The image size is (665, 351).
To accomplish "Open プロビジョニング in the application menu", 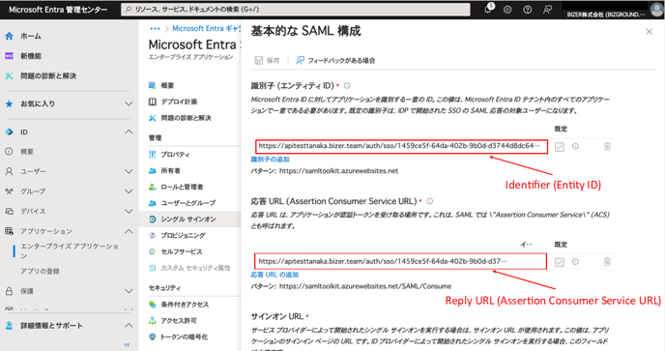I will [183, 235].
